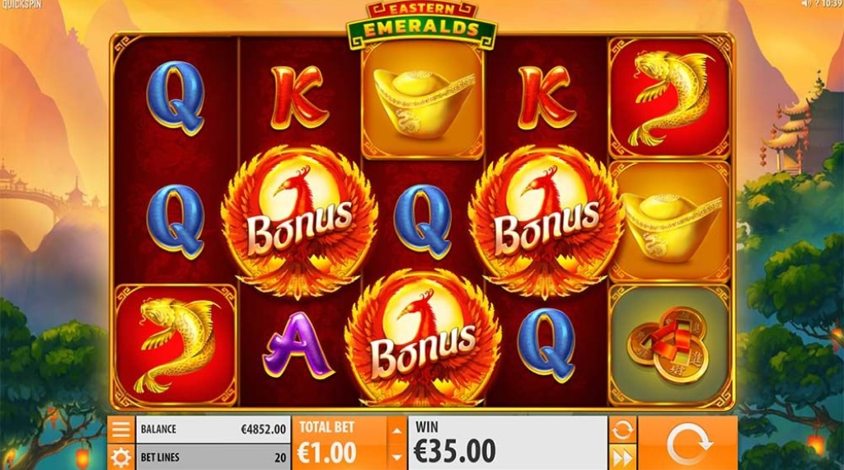Click the bottom-center Bonus phoenix symbol
844x470 pixels.
tap(423, 341)
